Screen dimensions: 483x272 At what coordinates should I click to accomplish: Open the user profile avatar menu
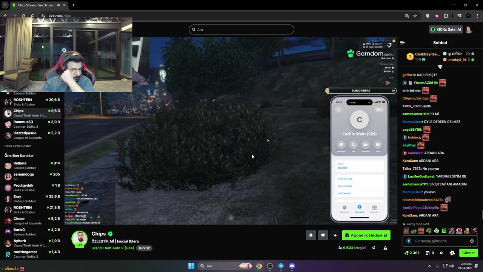click(469, 29)
